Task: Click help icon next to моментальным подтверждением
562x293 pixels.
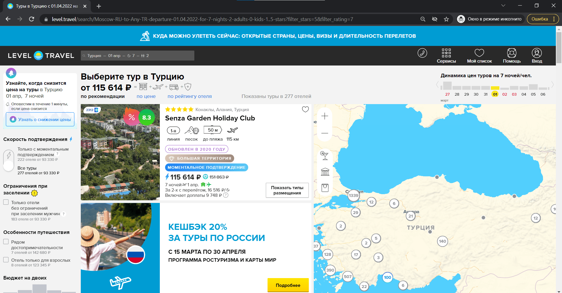Action: tap(57, 154)
